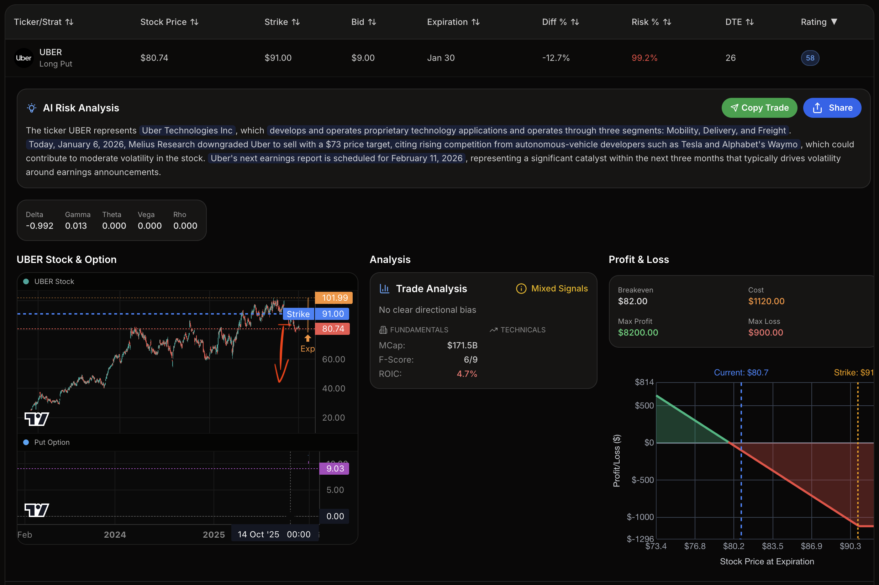Click the DTE value 26
This screenshot has height=585, width=879.
731,58
